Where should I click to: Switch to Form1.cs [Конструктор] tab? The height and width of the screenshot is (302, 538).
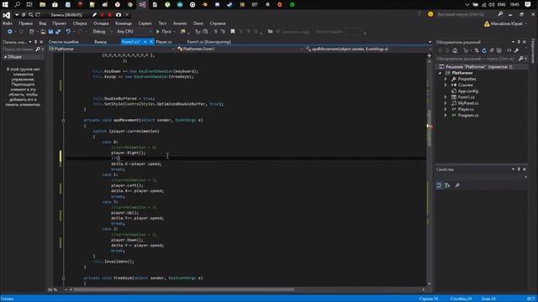(x=208, y=42)
